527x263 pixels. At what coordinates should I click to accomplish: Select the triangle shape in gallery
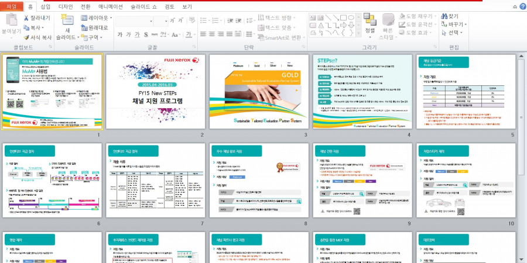click(321, 25)
